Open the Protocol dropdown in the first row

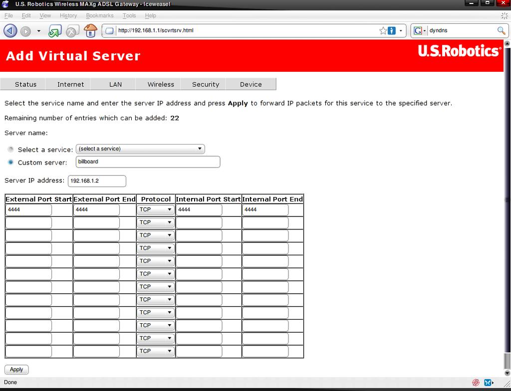[x=156, y=209]
